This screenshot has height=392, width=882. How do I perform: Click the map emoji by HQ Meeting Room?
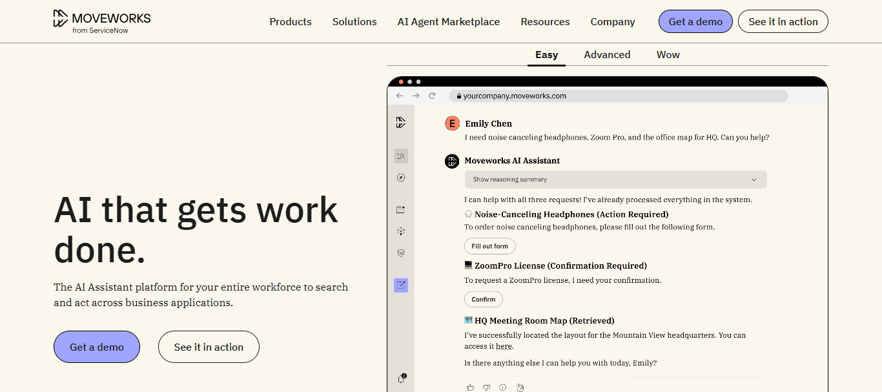click(469, 320)
